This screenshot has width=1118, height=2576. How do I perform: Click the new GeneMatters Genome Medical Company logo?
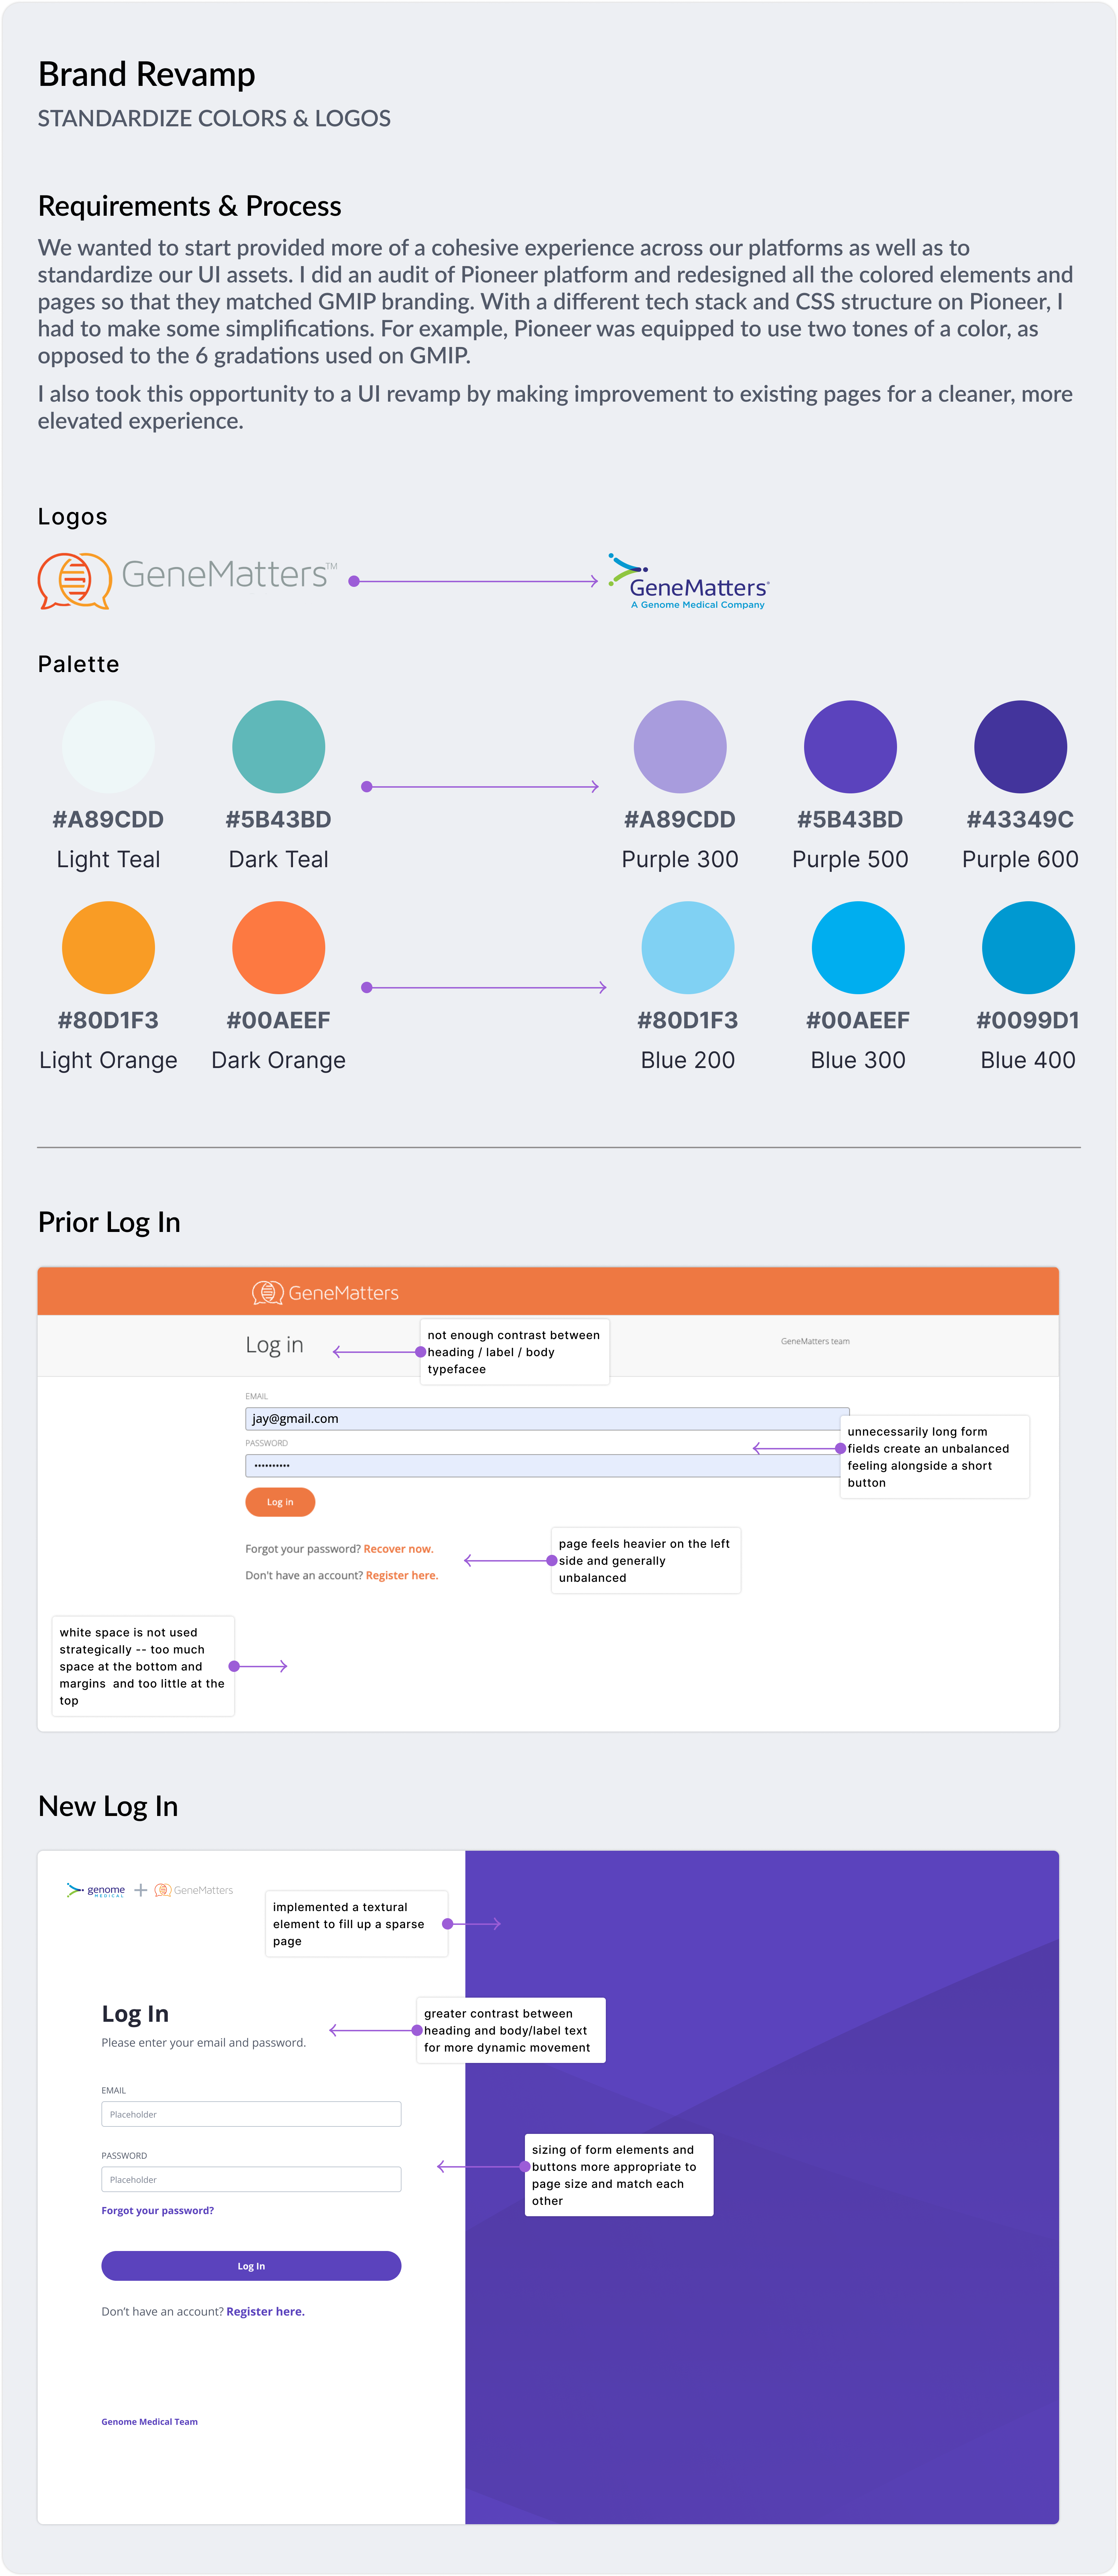point(689,581)
